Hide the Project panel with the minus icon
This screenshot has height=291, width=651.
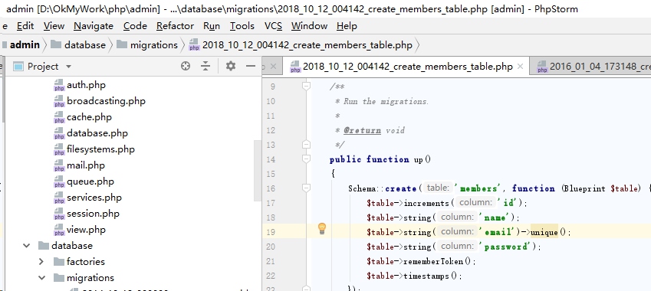250,66
